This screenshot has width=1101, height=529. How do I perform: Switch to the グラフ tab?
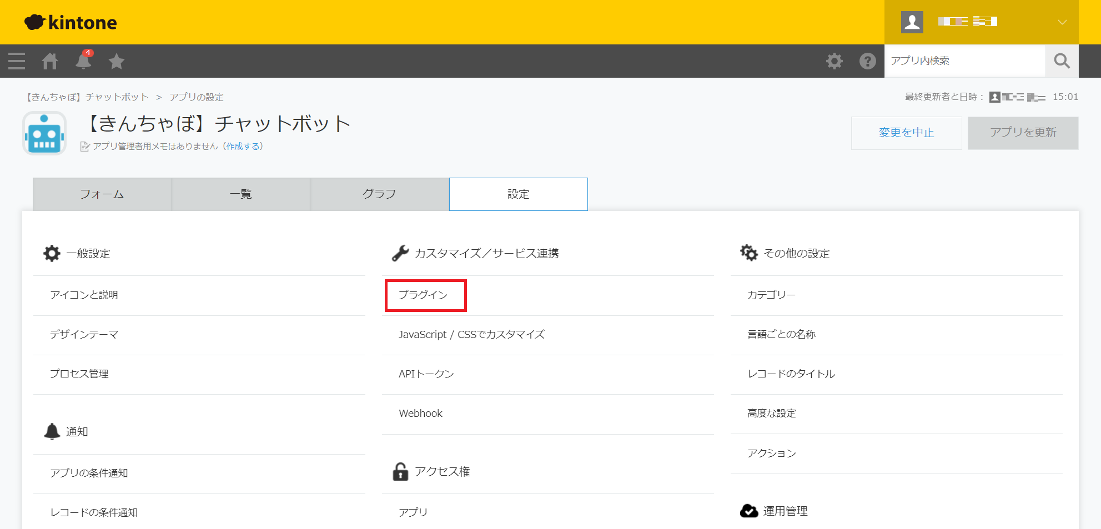[x=379, y=194]
